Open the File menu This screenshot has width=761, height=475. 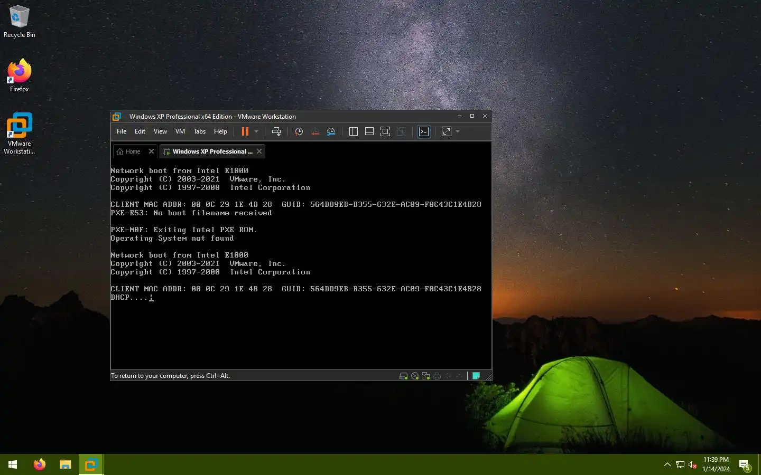tap(122, 131)
